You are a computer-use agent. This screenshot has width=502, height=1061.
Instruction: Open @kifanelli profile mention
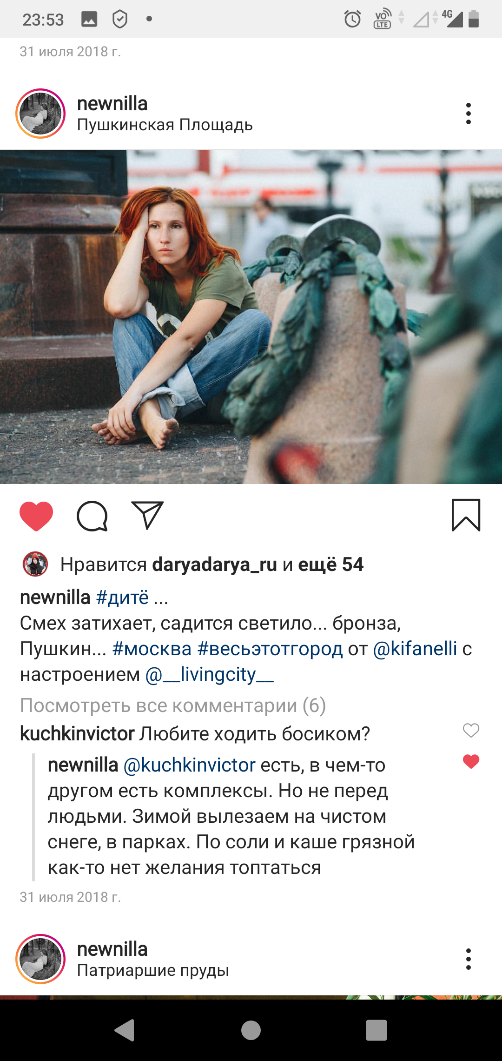click(x=415, y=649)
